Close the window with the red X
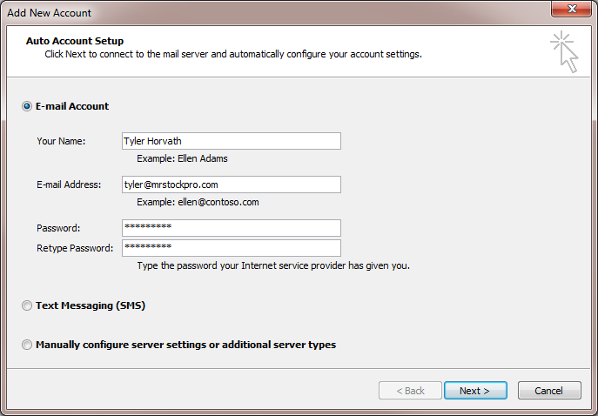Viewport: 598px width, 416px height. (x=572, y=11)
